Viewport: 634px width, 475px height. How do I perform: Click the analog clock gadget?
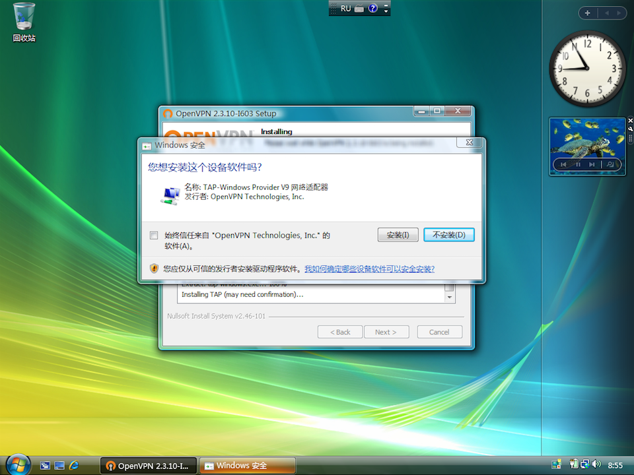point(588,68)
